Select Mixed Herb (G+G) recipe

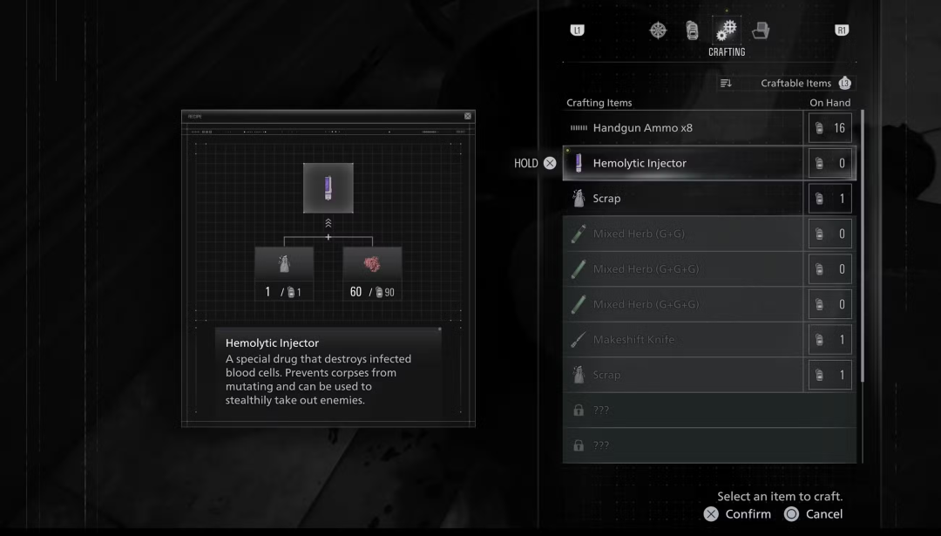684,234
